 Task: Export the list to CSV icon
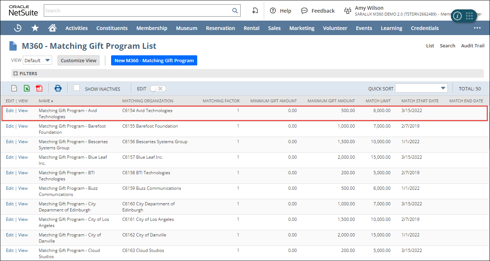pos(14,88)
